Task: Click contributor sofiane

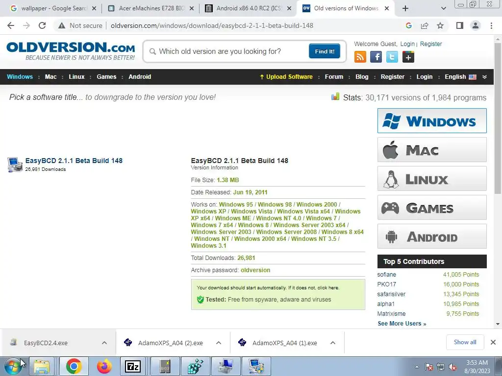Action: coord(386,275)
